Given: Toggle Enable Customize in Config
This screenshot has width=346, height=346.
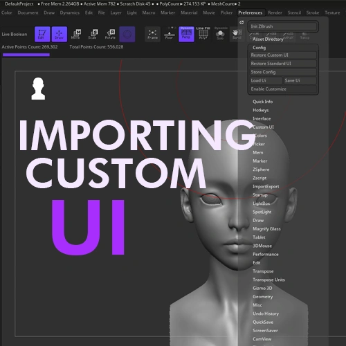Looking at the screenshot, I should pyautogui.click(x=283, y=89).
